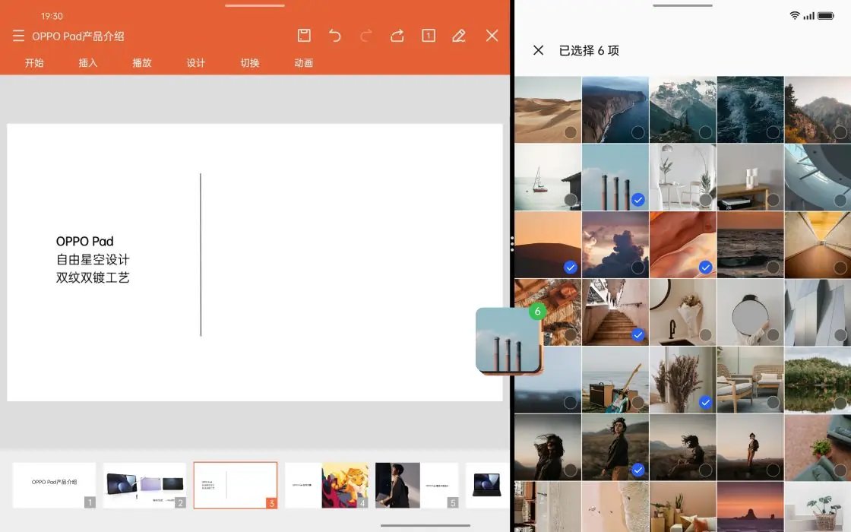
Task: Click the redo arrow icon
Action: click(366, 36)
